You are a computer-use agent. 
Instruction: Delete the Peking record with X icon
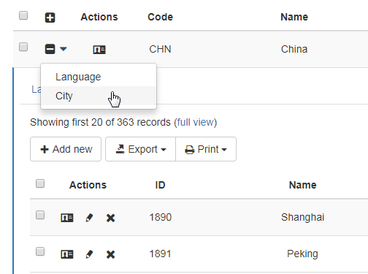click(x=110, y=254)
